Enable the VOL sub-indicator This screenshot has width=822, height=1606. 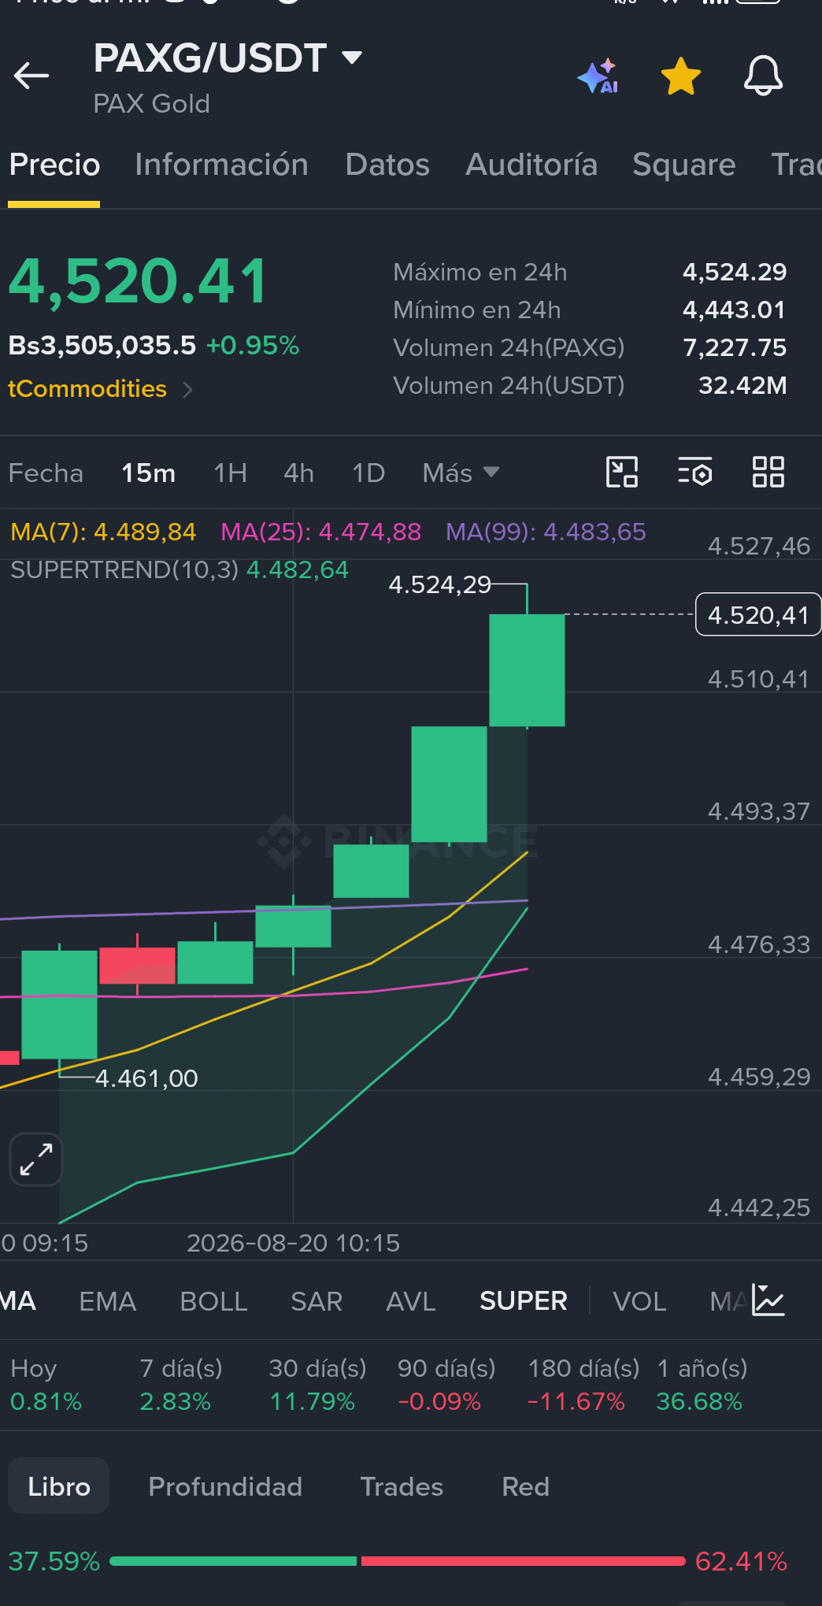tap(639, 1301)
